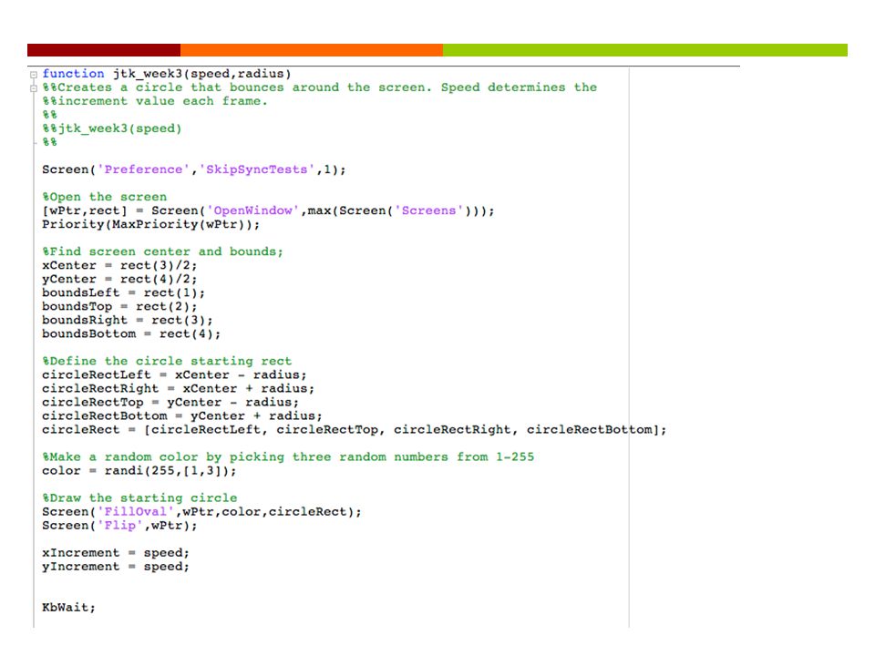Click the Screen('FillOval',...) line
Screen dimensions: 875x656
[202, 511]
